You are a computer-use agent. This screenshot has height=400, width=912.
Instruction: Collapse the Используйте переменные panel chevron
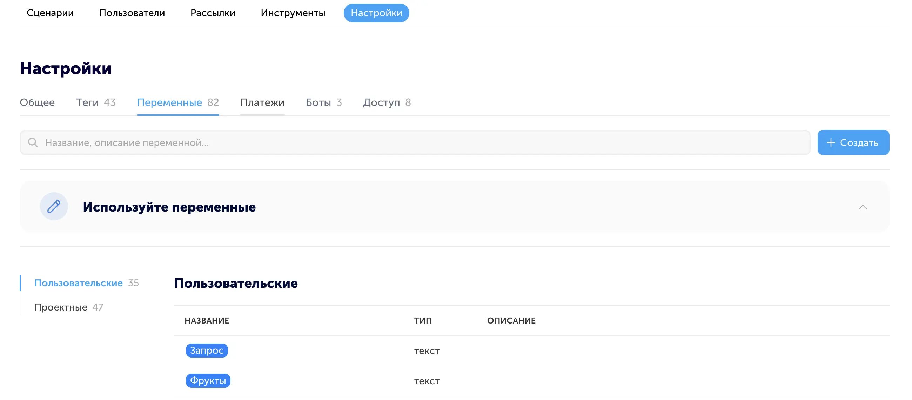(x=863, y=207)
